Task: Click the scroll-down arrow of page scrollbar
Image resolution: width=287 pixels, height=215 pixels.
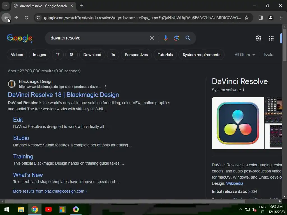Action: [284, 197]
